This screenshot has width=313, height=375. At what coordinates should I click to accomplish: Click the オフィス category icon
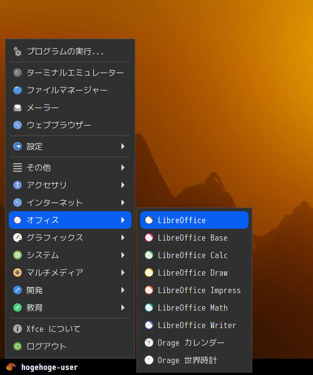point(18,220)
